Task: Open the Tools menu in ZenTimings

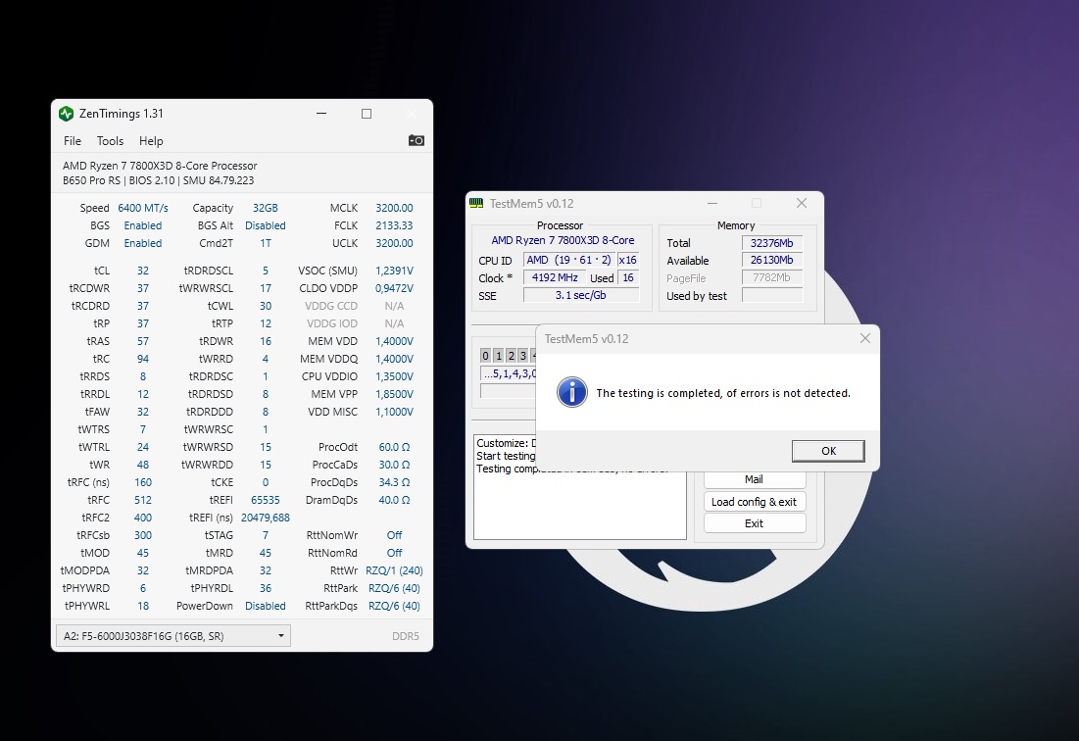Action: tap(110, 141)
